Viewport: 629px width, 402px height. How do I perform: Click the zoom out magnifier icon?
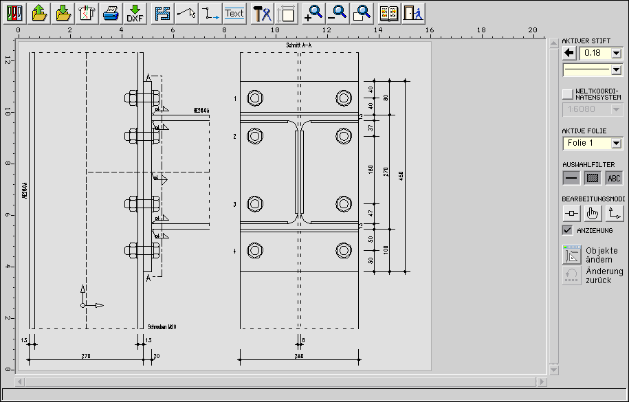pos(338,12)
